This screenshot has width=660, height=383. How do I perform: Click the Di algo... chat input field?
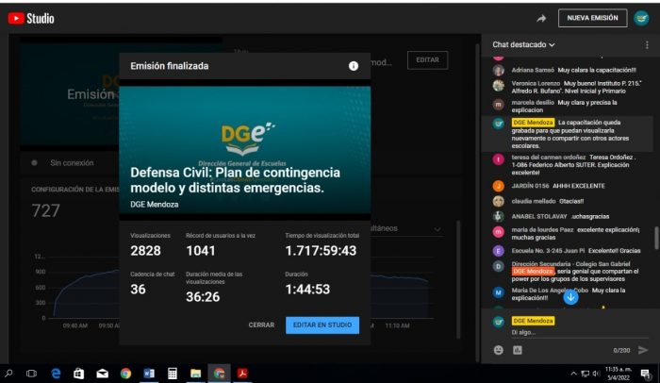580,332
